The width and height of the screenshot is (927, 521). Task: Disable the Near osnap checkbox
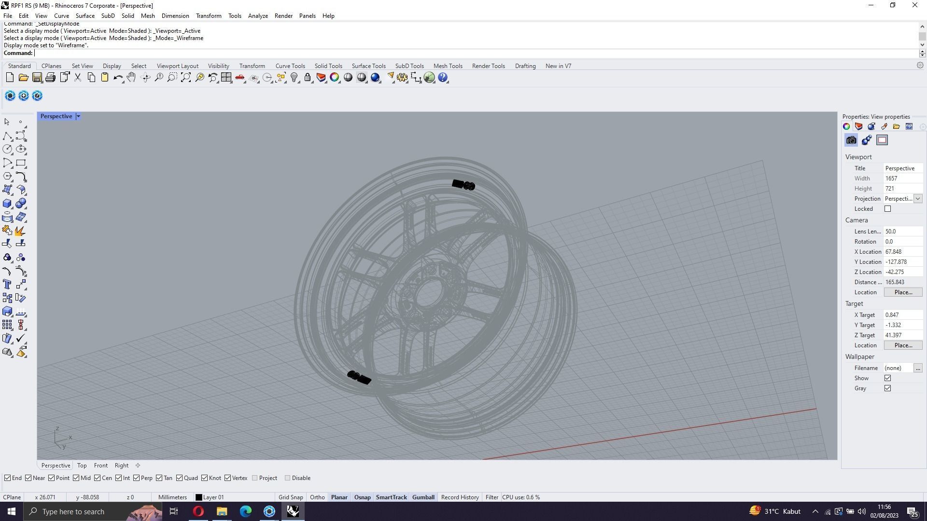28,478
